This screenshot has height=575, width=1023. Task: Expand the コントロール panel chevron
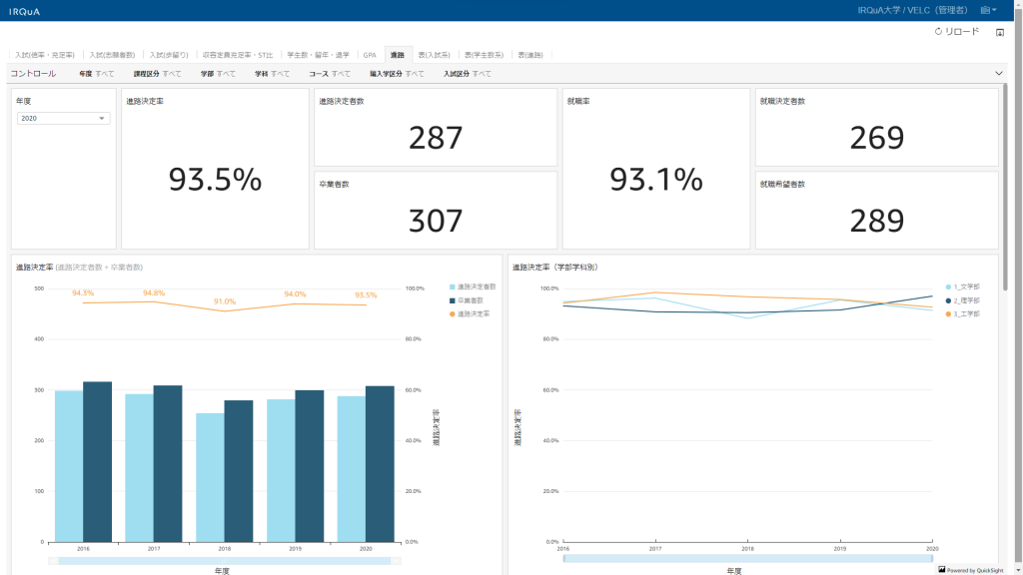click(x=999, y=73)
